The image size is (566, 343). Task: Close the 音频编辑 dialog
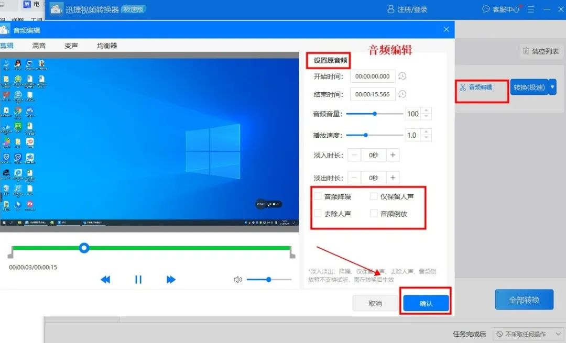tap(447, 29)
